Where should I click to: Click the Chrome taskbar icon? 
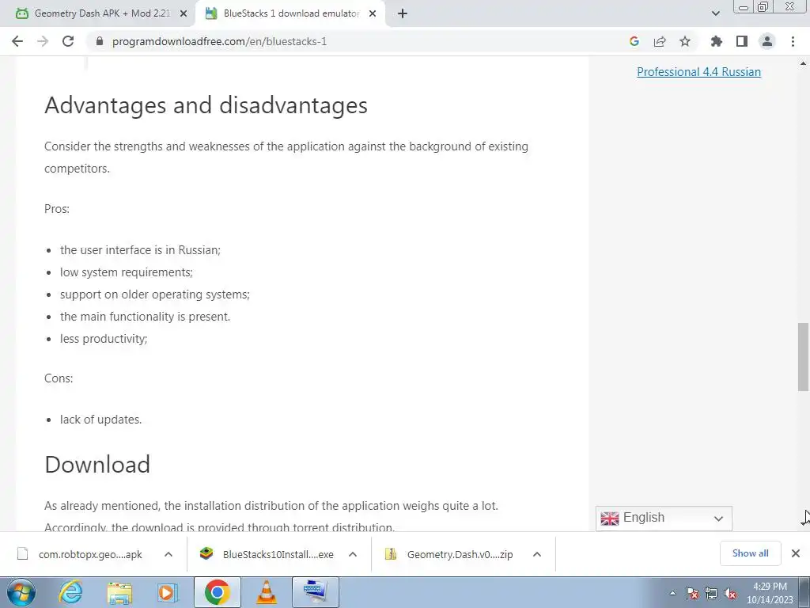point(217,592)
